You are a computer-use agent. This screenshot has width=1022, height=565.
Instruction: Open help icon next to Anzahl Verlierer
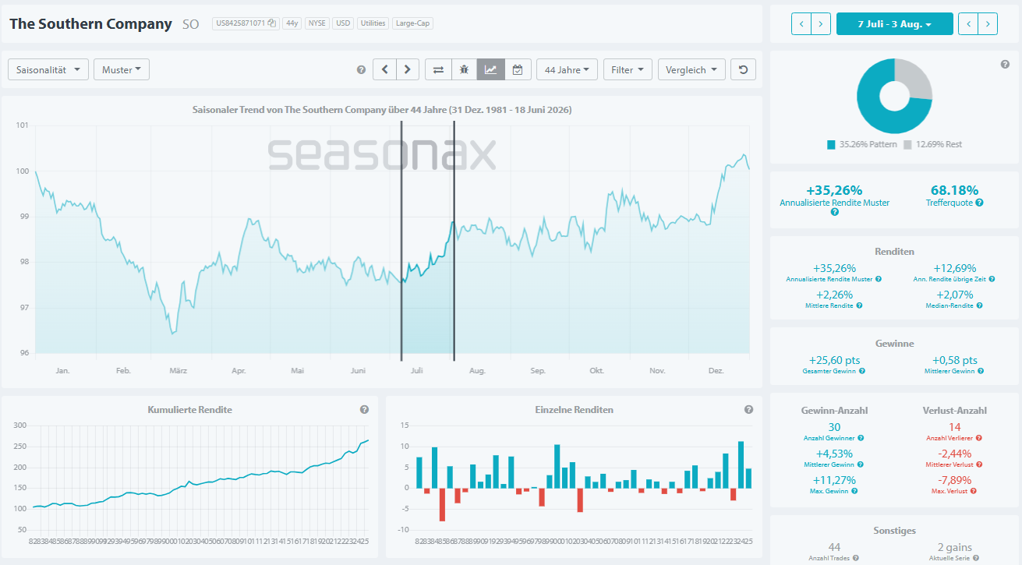point(978,438)
